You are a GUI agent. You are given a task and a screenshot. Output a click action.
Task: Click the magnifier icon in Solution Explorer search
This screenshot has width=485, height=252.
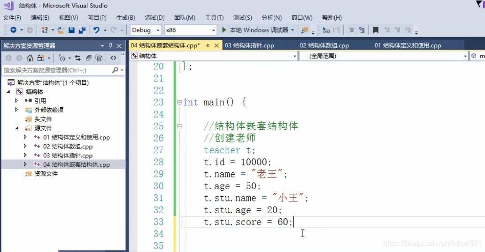[115, 70]
